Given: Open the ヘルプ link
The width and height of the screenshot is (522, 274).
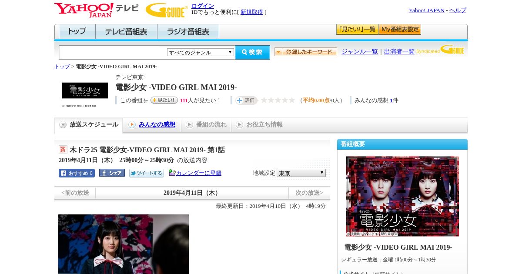Looking at the screenshot, I should [458, 10].
